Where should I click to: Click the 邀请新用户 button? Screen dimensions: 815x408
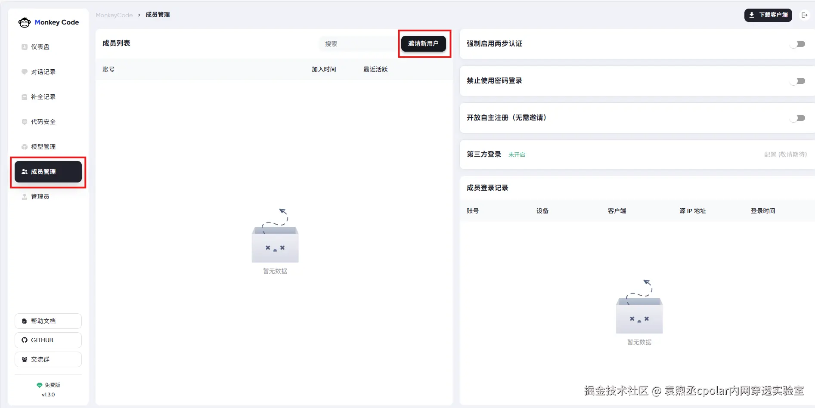point(424,43)
